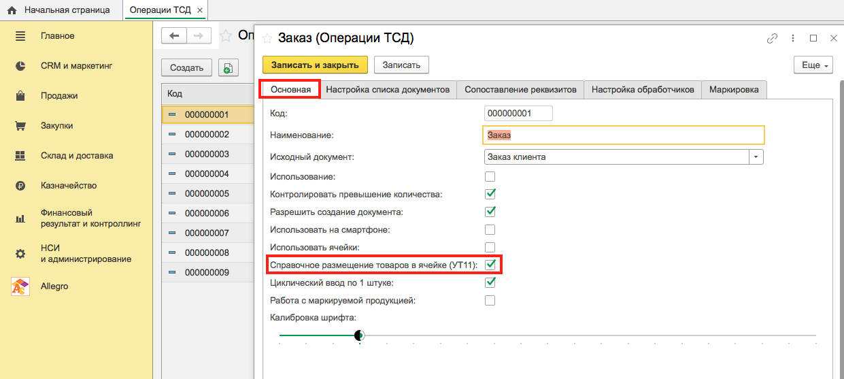Click row marker icon for 000000009
The height and width of the screenshot is (379, 844).
[x=172, y=272]
